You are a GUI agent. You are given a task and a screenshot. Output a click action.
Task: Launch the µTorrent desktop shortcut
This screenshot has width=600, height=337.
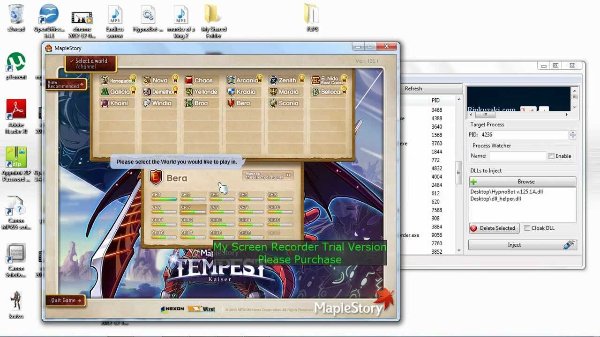16,66
